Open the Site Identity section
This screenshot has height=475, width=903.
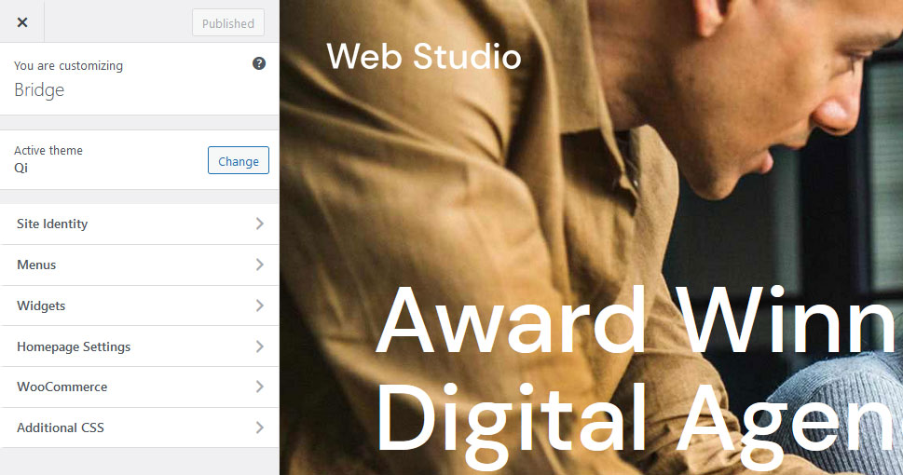[x=140, y=224]
